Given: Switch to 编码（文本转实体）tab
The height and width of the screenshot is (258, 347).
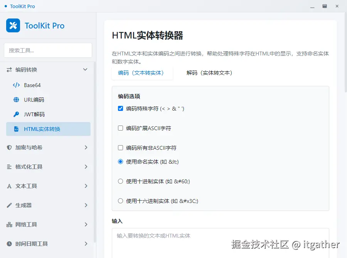Looking at the screenshot, I should [142, 73].
